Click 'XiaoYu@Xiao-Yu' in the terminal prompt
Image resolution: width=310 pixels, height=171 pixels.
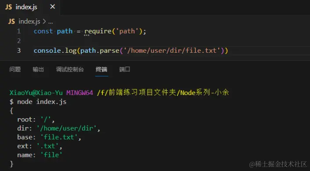(x=36, y=93)
